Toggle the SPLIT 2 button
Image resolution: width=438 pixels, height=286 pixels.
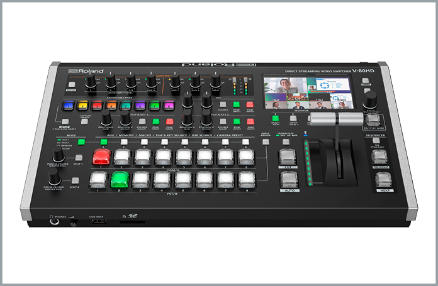(x=75, y=180)
